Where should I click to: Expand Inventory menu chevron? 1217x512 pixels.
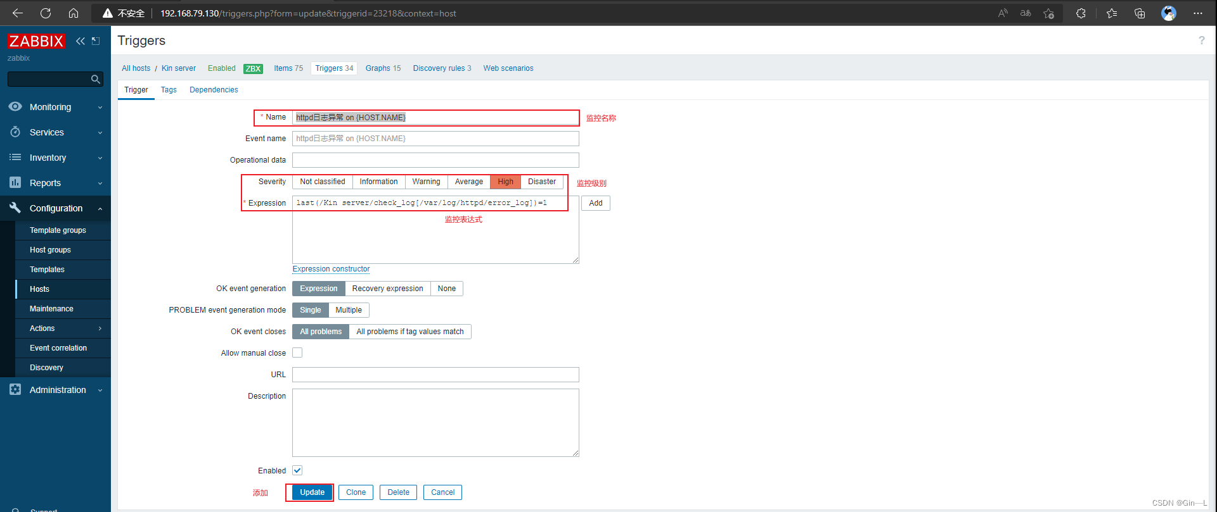point(100,158)
